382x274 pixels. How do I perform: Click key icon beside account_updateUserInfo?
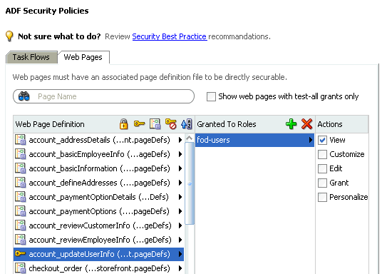(20, 254)
